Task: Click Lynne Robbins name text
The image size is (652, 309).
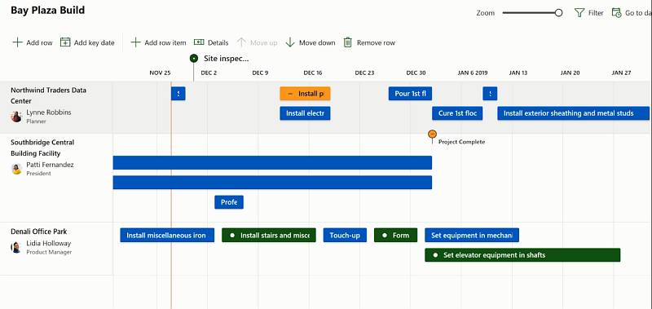Action: [x=49, y=113]
